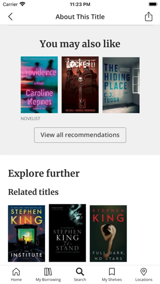
Task: Click View all recommendations button
Action: [80, 135]
